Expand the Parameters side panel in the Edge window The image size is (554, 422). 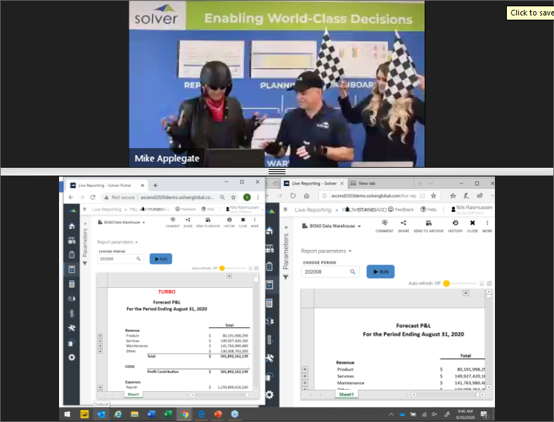286,228
